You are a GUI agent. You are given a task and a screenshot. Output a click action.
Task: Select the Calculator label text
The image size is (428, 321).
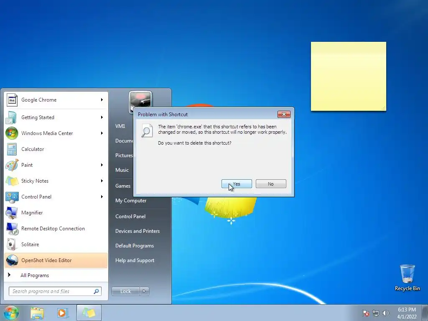click(x=33, y=149)
